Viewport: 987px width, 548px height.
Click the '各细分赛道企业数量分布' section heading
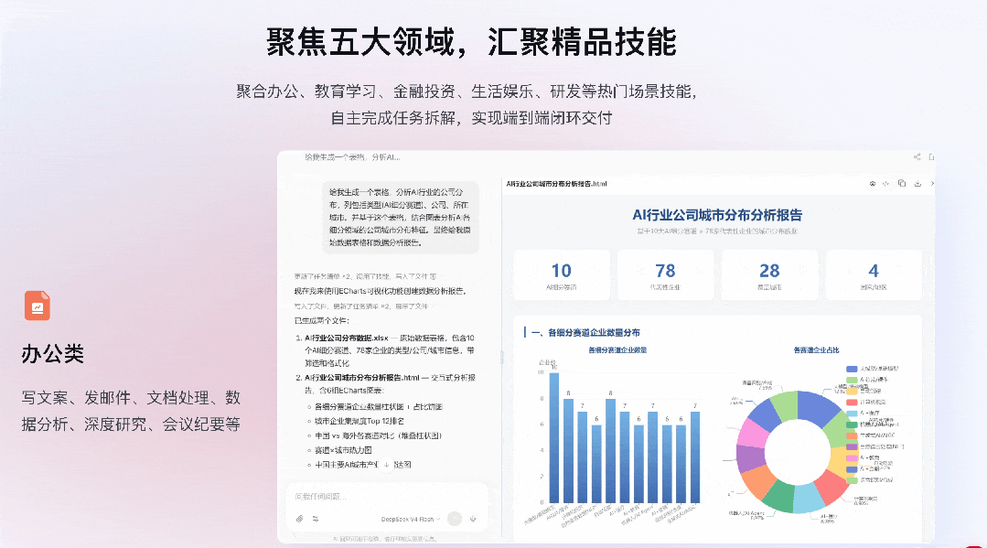[585, 333]
